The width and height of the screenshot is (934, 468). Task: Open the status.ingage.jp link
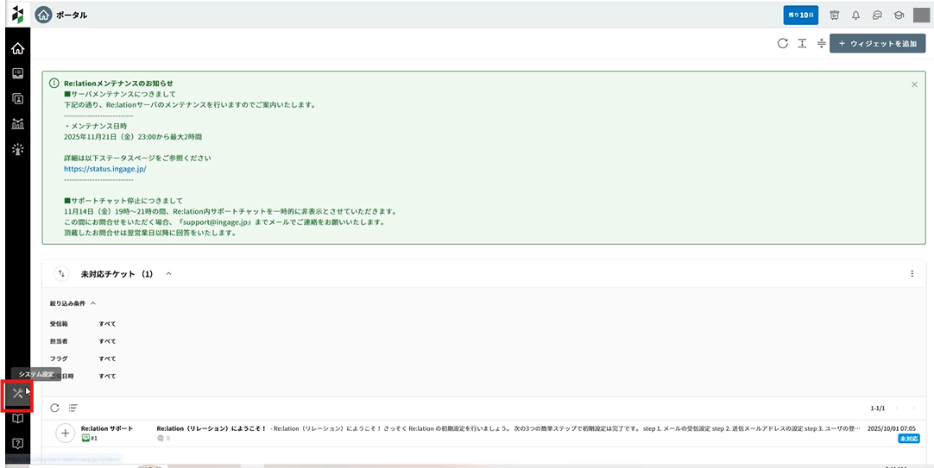(x=104, y=168)
